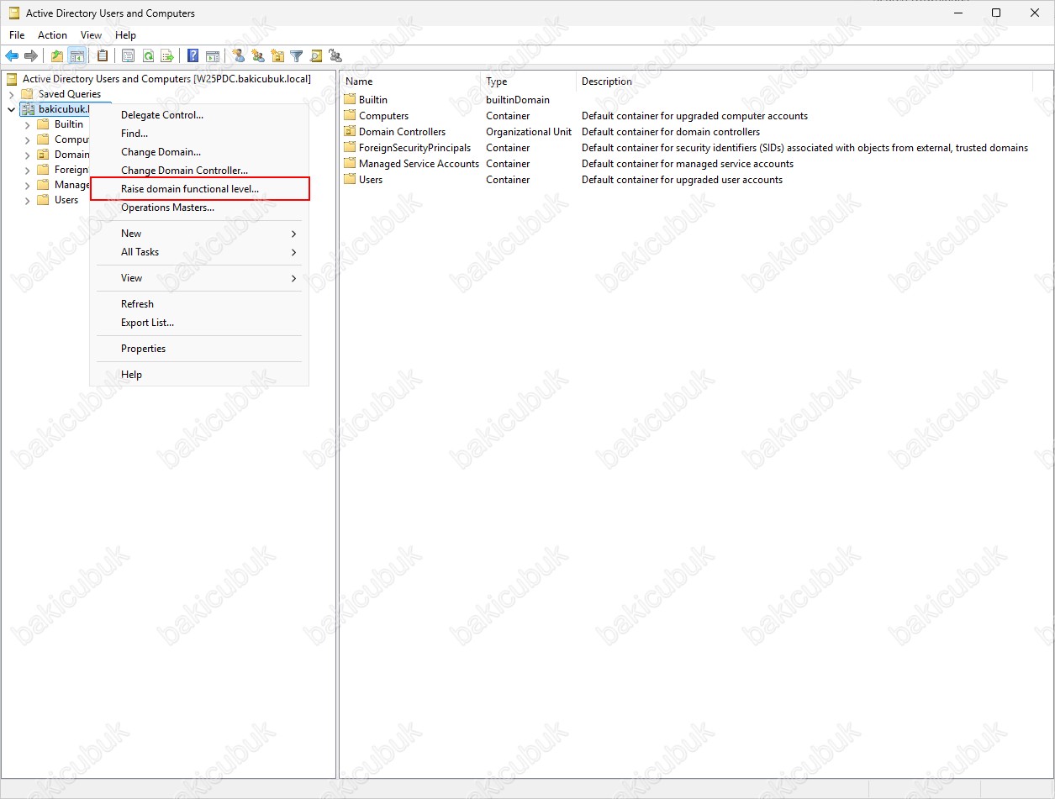Click the green Refresh toolbar icon
Image resolution: width=1055 pixels, height=799 pixels.
click(x=148, y=56)
